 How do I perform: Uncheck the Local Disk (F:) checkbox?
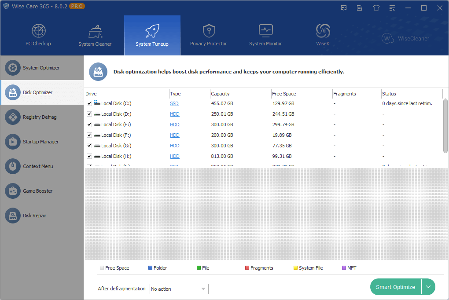click(x=89, y=135)
